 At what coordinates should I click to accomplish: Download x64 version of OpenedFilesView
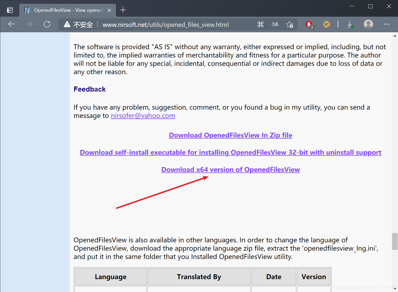[230, 170]
